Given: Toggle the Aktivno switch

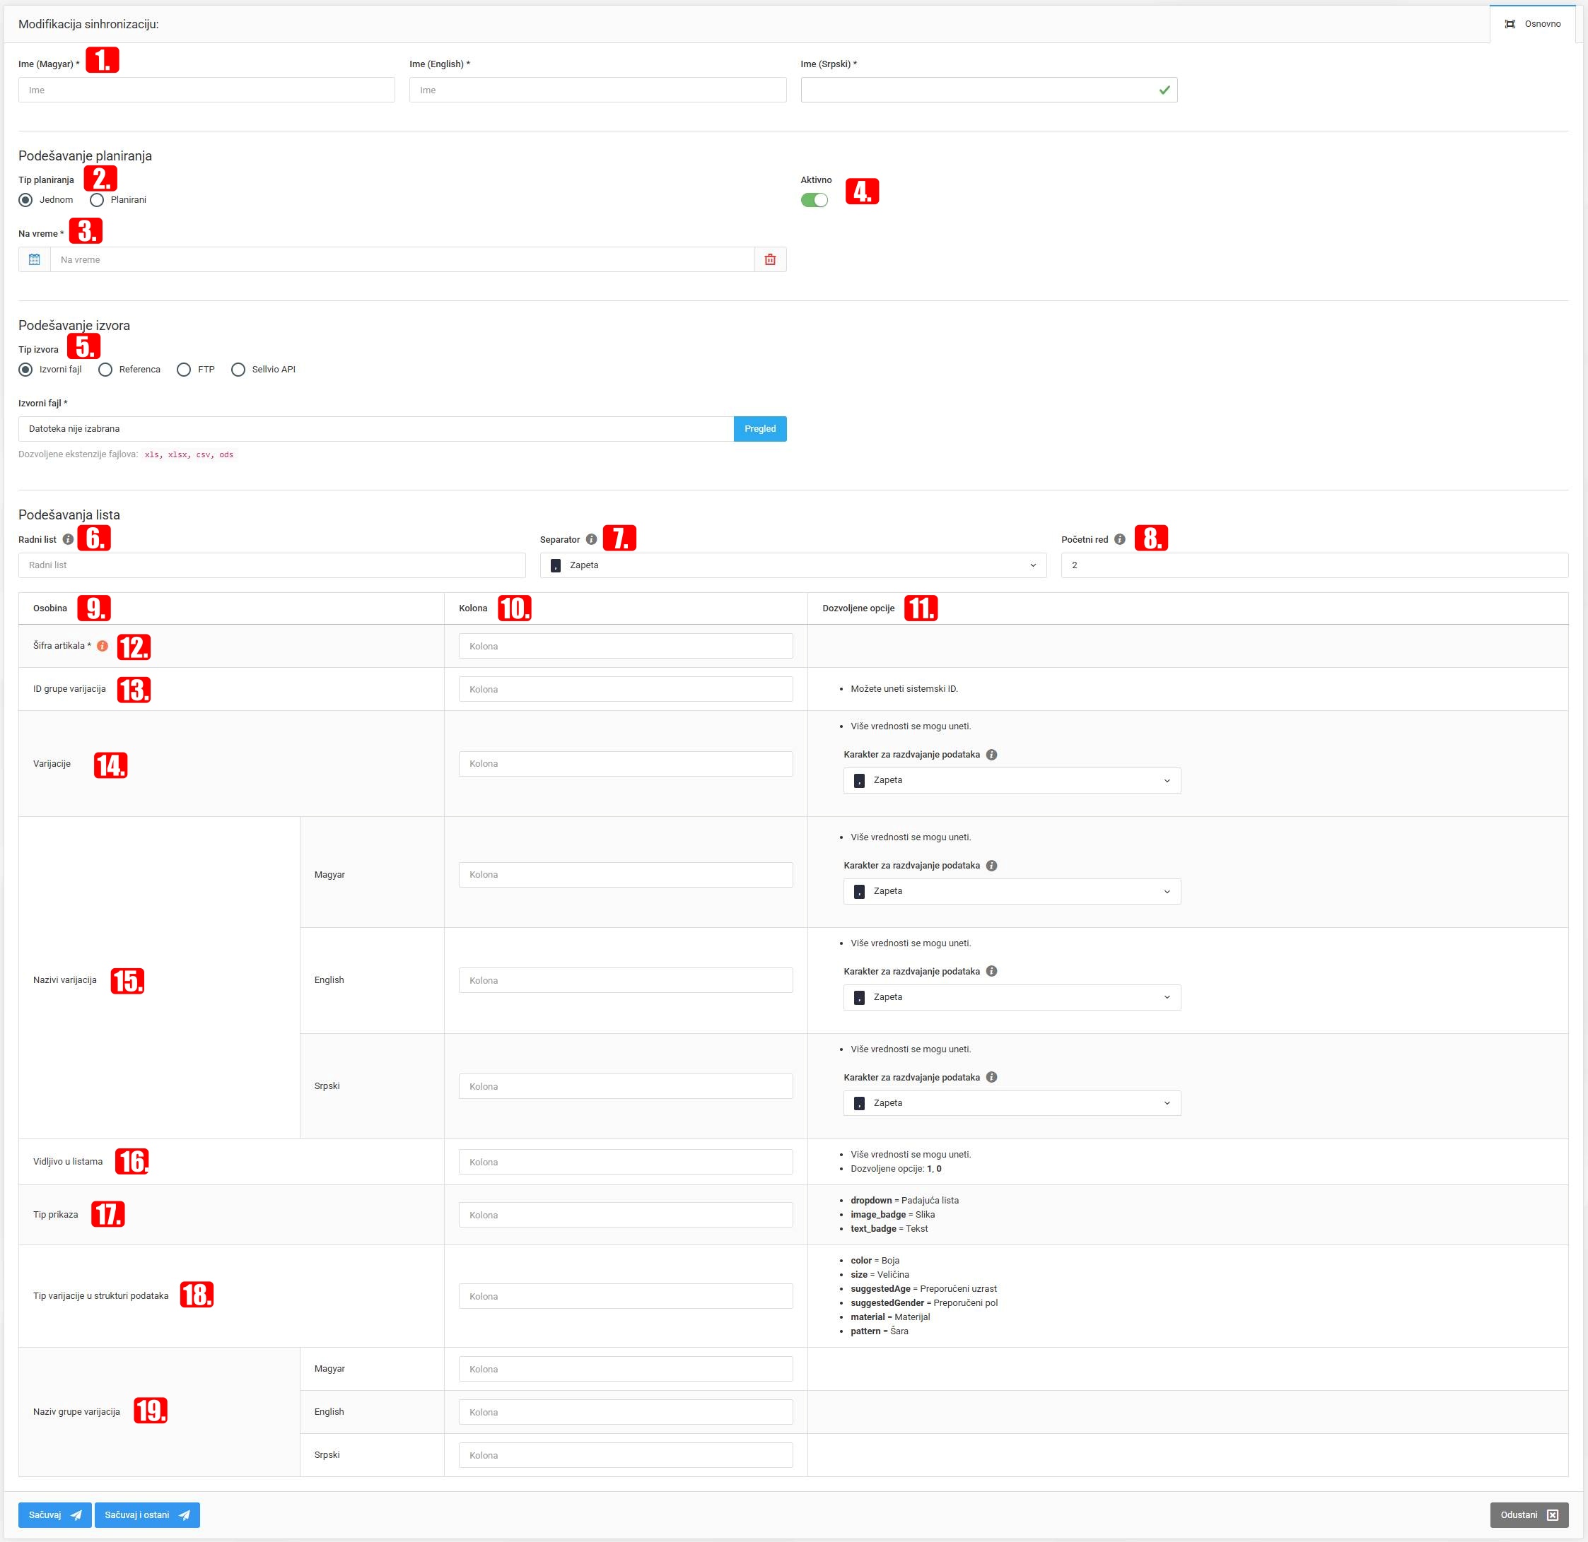Looking at the screenshot, I should pyautogui.click(x=815, y=200).
